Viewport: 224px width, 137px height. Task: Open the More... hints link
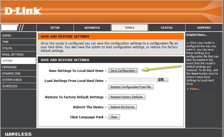[x=195, y=89]
